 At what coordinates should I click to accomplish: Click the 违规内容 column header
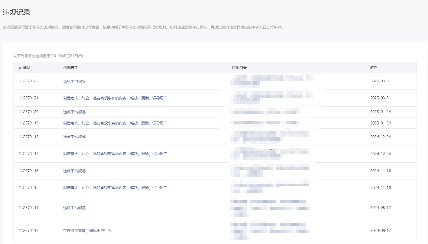tap(239, 67)
